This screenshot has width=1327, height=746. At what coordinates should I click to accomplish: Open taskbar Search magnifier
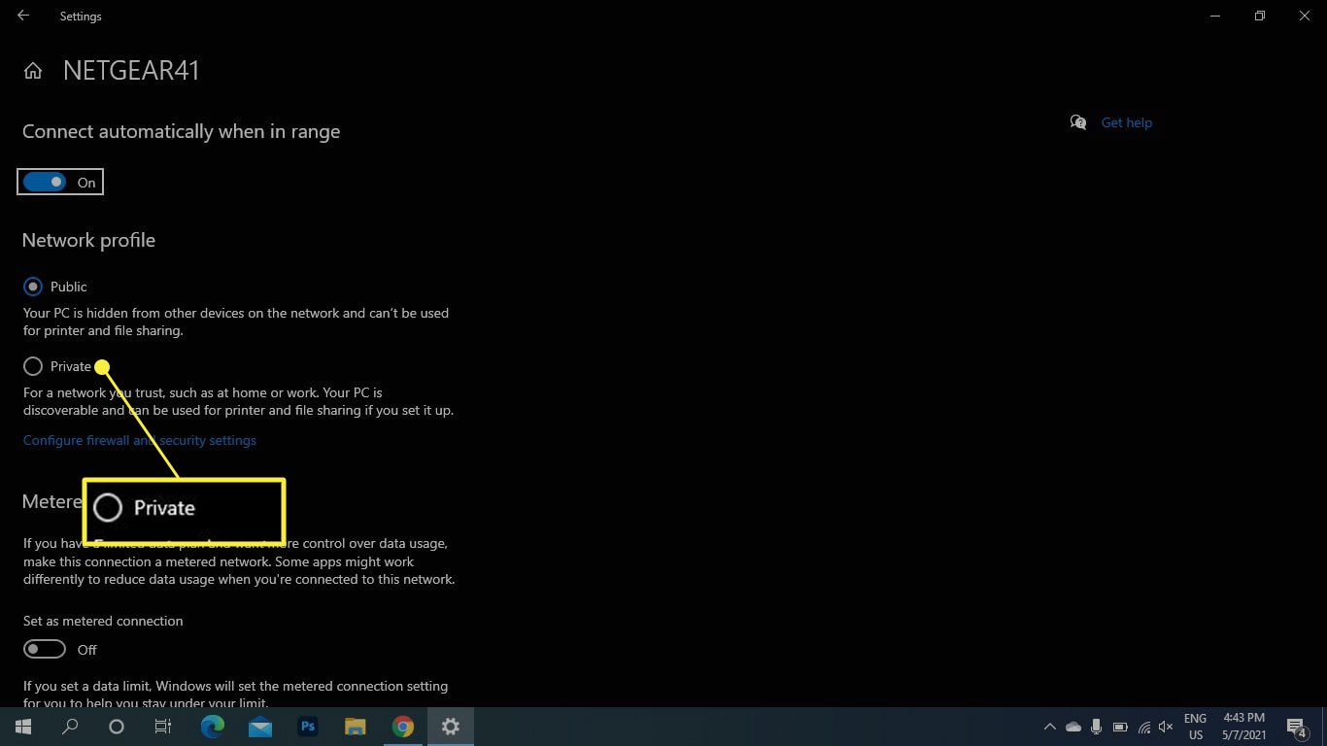tap(70, 727)
